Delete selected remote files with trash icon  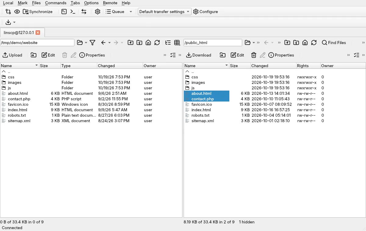pyautogui.click(x=254, y=55)
